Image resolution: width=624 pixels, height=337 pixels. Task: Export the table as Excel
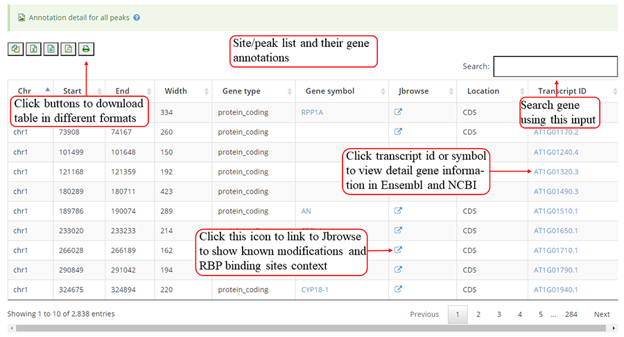(x=33, y=48)
